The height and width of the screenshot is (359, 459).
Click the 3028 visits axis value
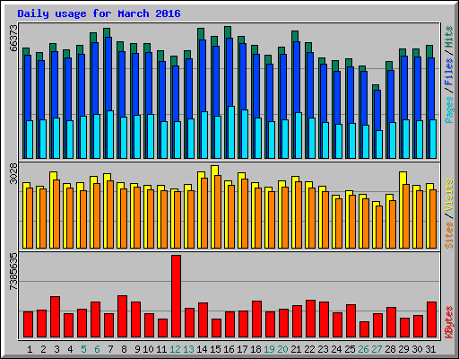(13, 173)
